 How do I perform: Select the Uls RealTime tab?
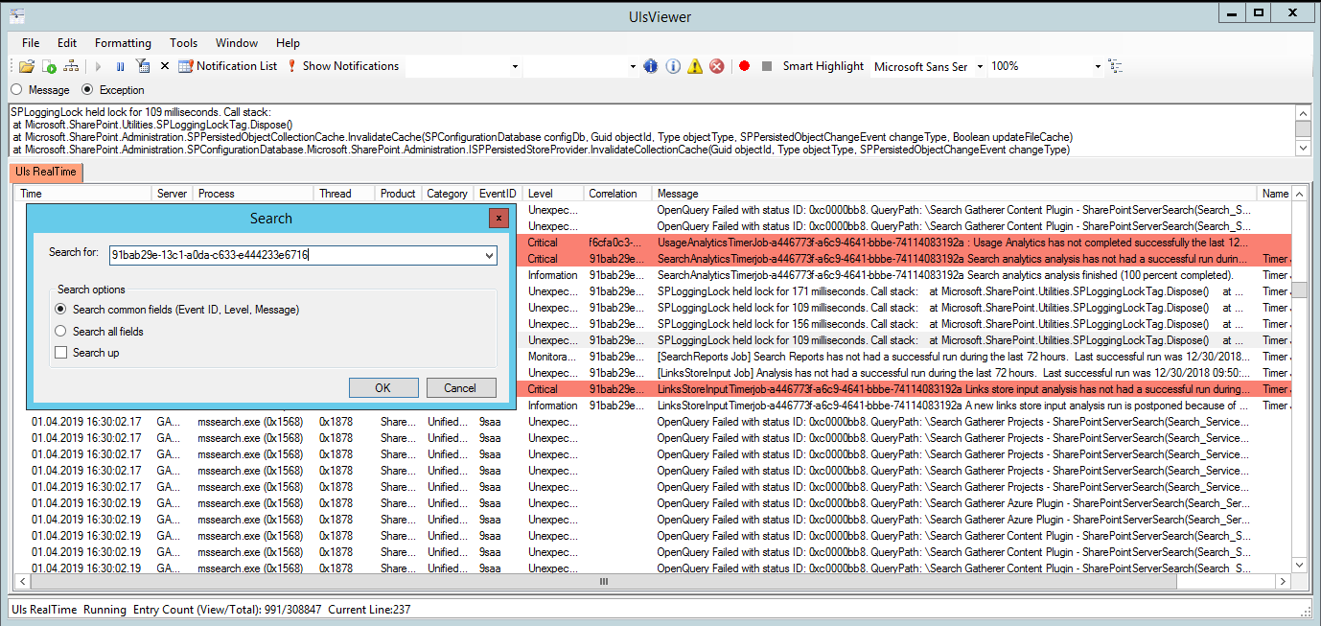45,173
